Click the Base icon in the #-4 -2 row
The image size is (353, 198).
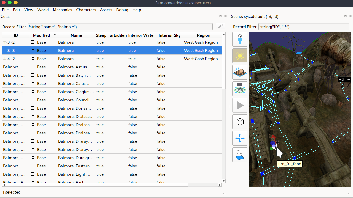(33, 59)
